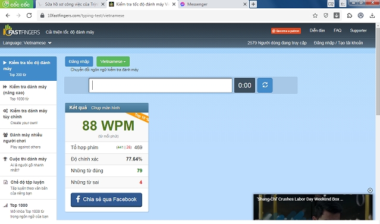The width and height of the screenshot is (380, 224).
Task: Click the browser forward arrow
Action: 18,15
